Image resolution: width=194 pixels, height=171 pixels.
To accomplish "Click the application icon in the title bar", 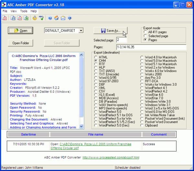I will [4, 5].
